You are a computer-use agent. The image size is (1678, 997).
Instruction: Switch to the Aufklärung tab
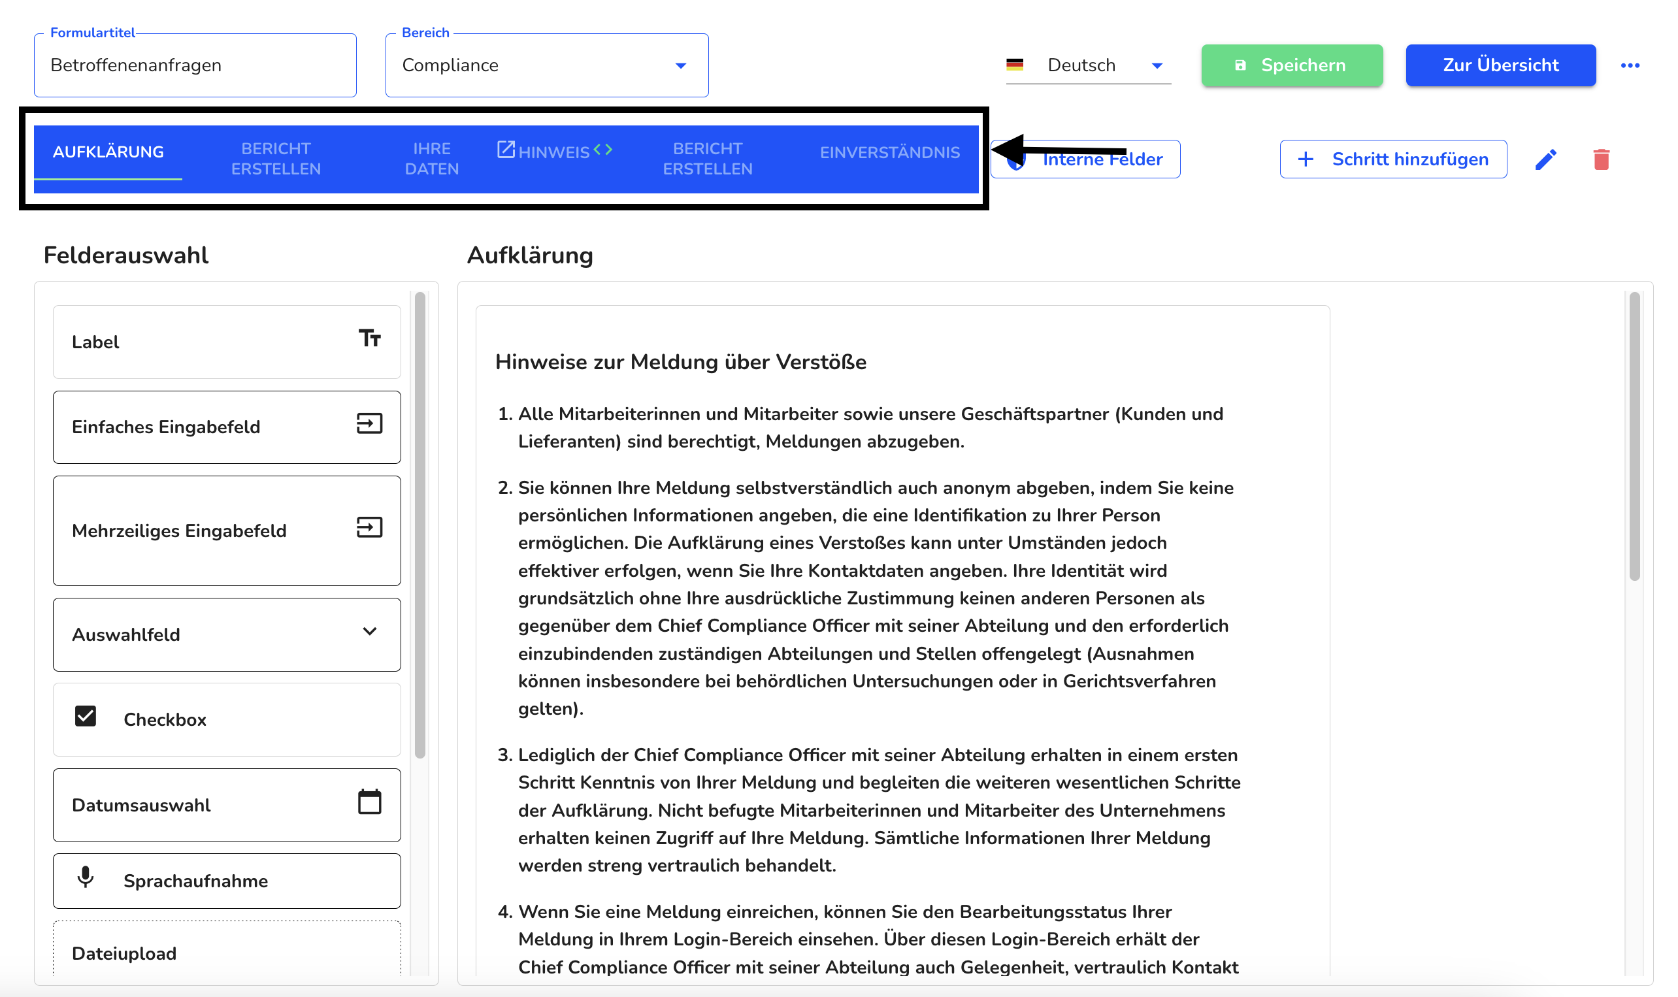[108, 152]
